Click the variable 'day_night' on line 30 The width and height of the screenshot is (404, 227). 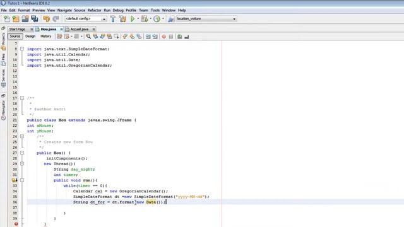pos(81,170)
